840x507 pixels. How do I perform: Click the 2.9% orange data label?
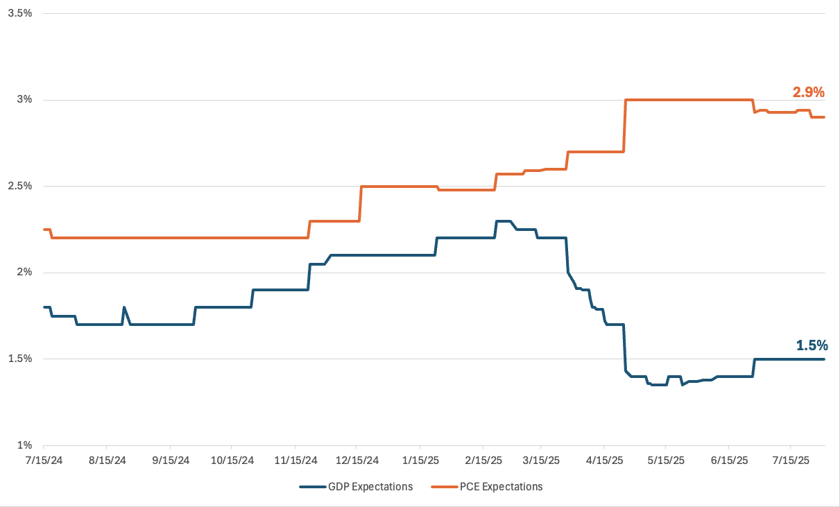click(x=808, y=92)
